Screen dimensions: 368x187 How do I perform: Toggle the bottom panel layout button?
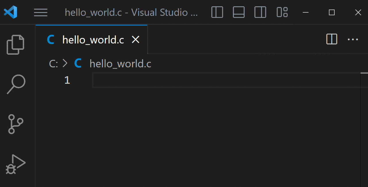click(x=239, y=12)
